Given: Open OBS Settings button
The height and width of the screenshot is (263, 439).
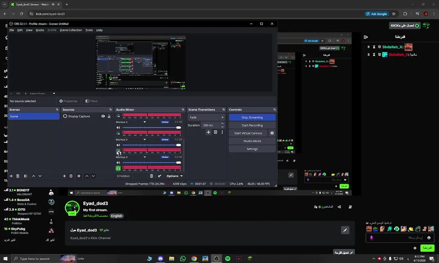Looking at the screenshot, I should pyautogui.click(x=252, y=149).
